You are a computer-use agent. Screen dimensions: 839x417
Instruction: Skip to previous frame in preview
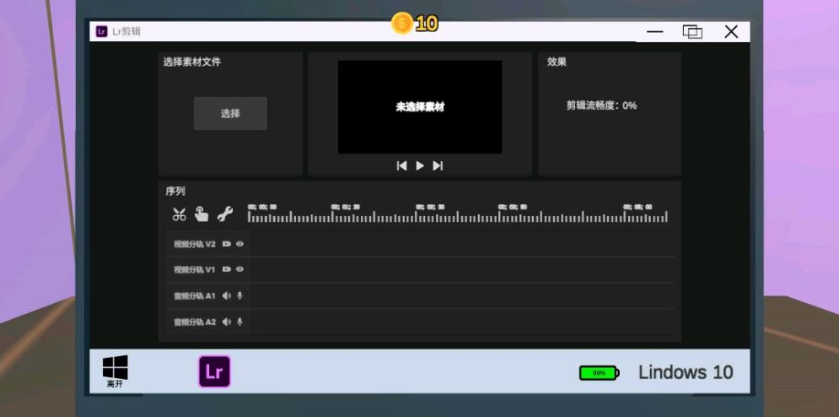(x=402, y=165)
